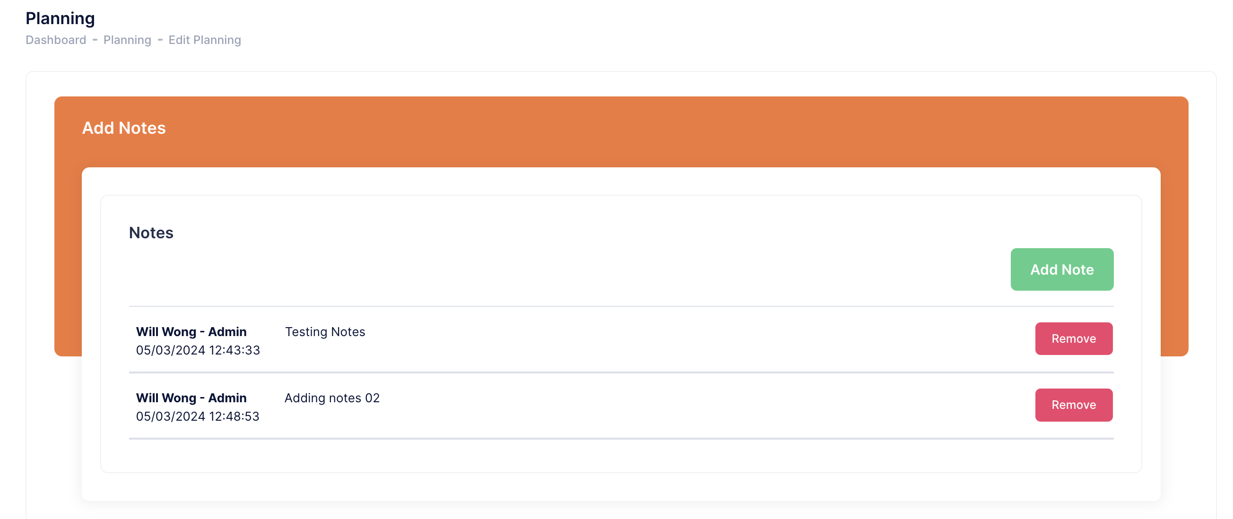Go to the Planning breadcrumb link
The image size is (1233, 519).
point(127,40)
